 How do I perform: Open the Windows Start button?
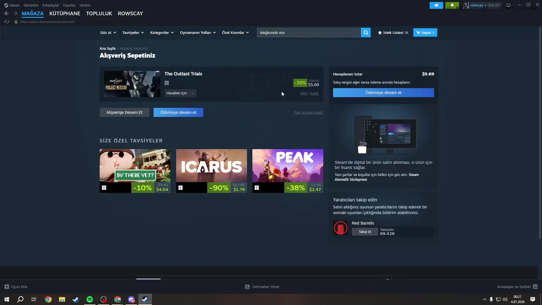point(7,299)
